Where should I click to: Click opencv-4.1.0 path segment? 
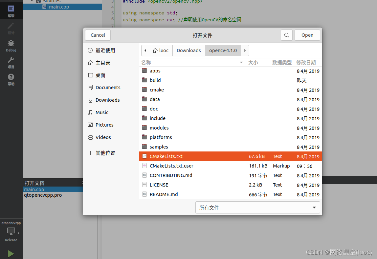click(x=223, y=50)
